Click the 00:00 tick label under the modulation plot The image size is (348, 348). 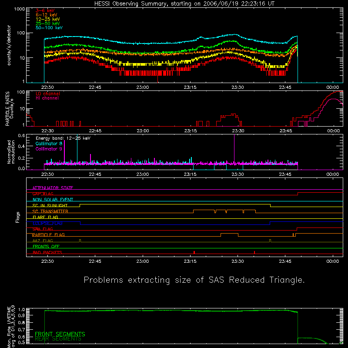click(x=333, y=174)
